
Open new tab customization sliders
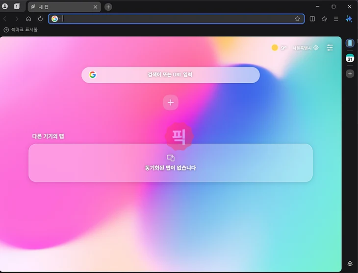click(330, 47)
